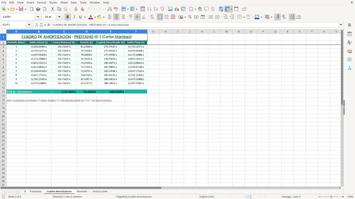Apply yellow Background Color swatch
This screenshot has width=355, height=199.
point(99,17)
